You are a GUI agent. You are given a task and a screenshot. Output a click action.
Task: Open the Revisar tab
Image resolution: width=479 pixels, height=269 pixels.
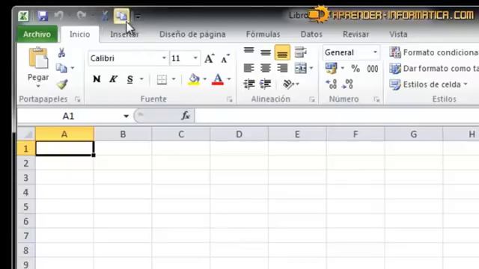pos(356,34)
